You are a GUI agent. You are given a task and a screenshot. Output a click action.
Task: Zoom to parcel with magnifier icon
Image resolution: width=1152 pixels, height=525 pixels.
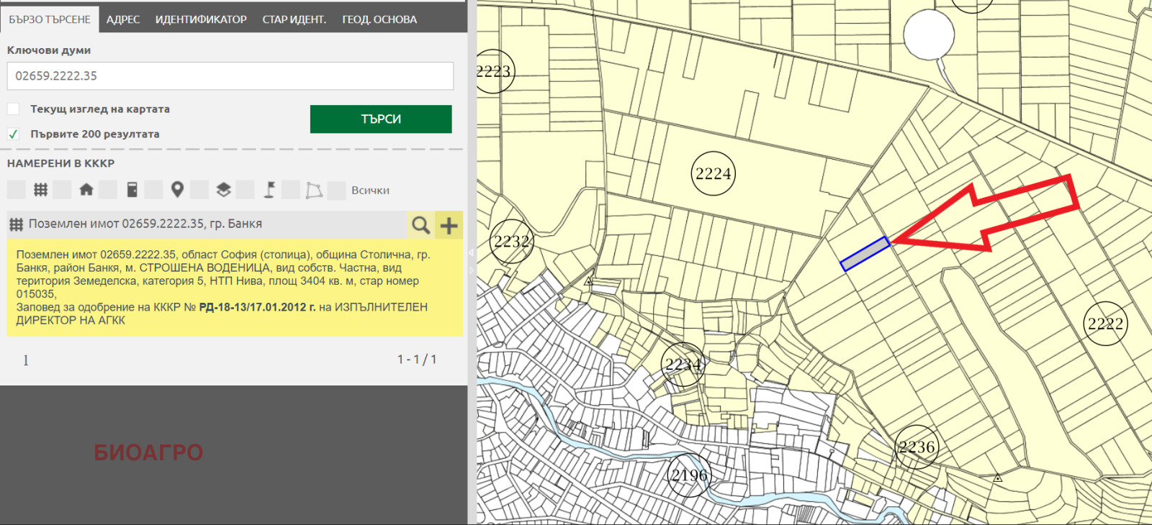[x=420, y=225]
